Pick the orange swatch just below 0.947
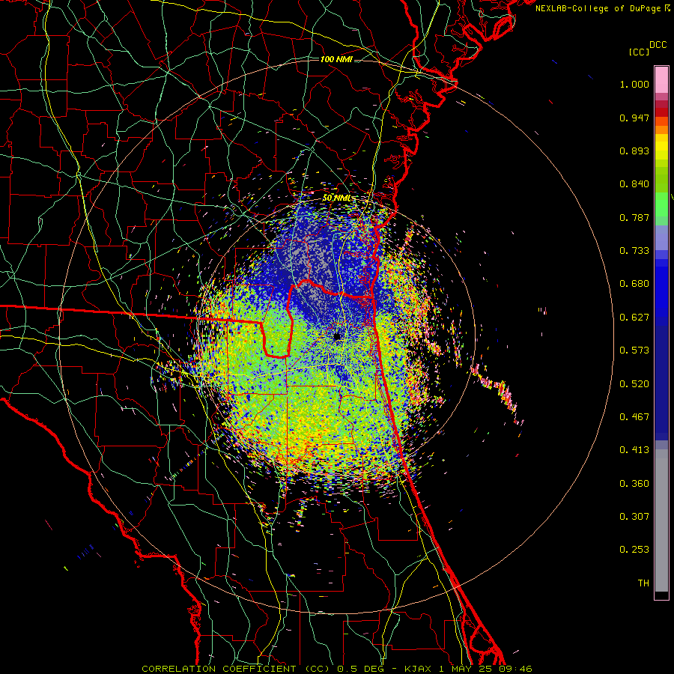 (x=661, y=121)
